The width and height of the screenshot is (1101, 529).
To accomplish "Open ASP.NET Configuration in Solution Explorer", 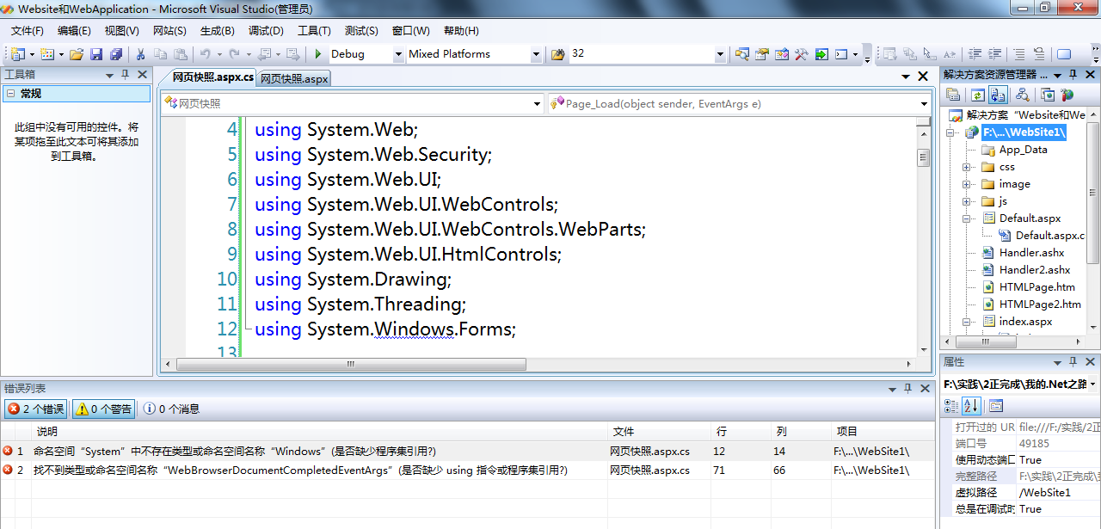I will point(1067,95).
